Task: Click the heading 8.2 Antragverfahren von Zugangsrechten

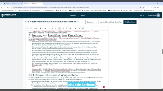Action: pyautogui.click(x=53, y=75)
